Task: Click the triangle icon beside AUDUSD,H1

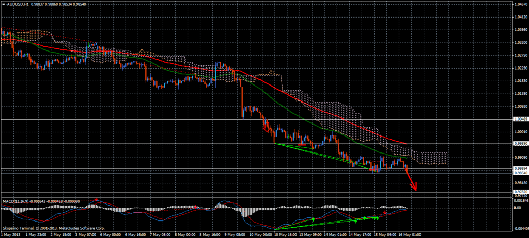Action: pyautogui.click(x=3, y=5)
